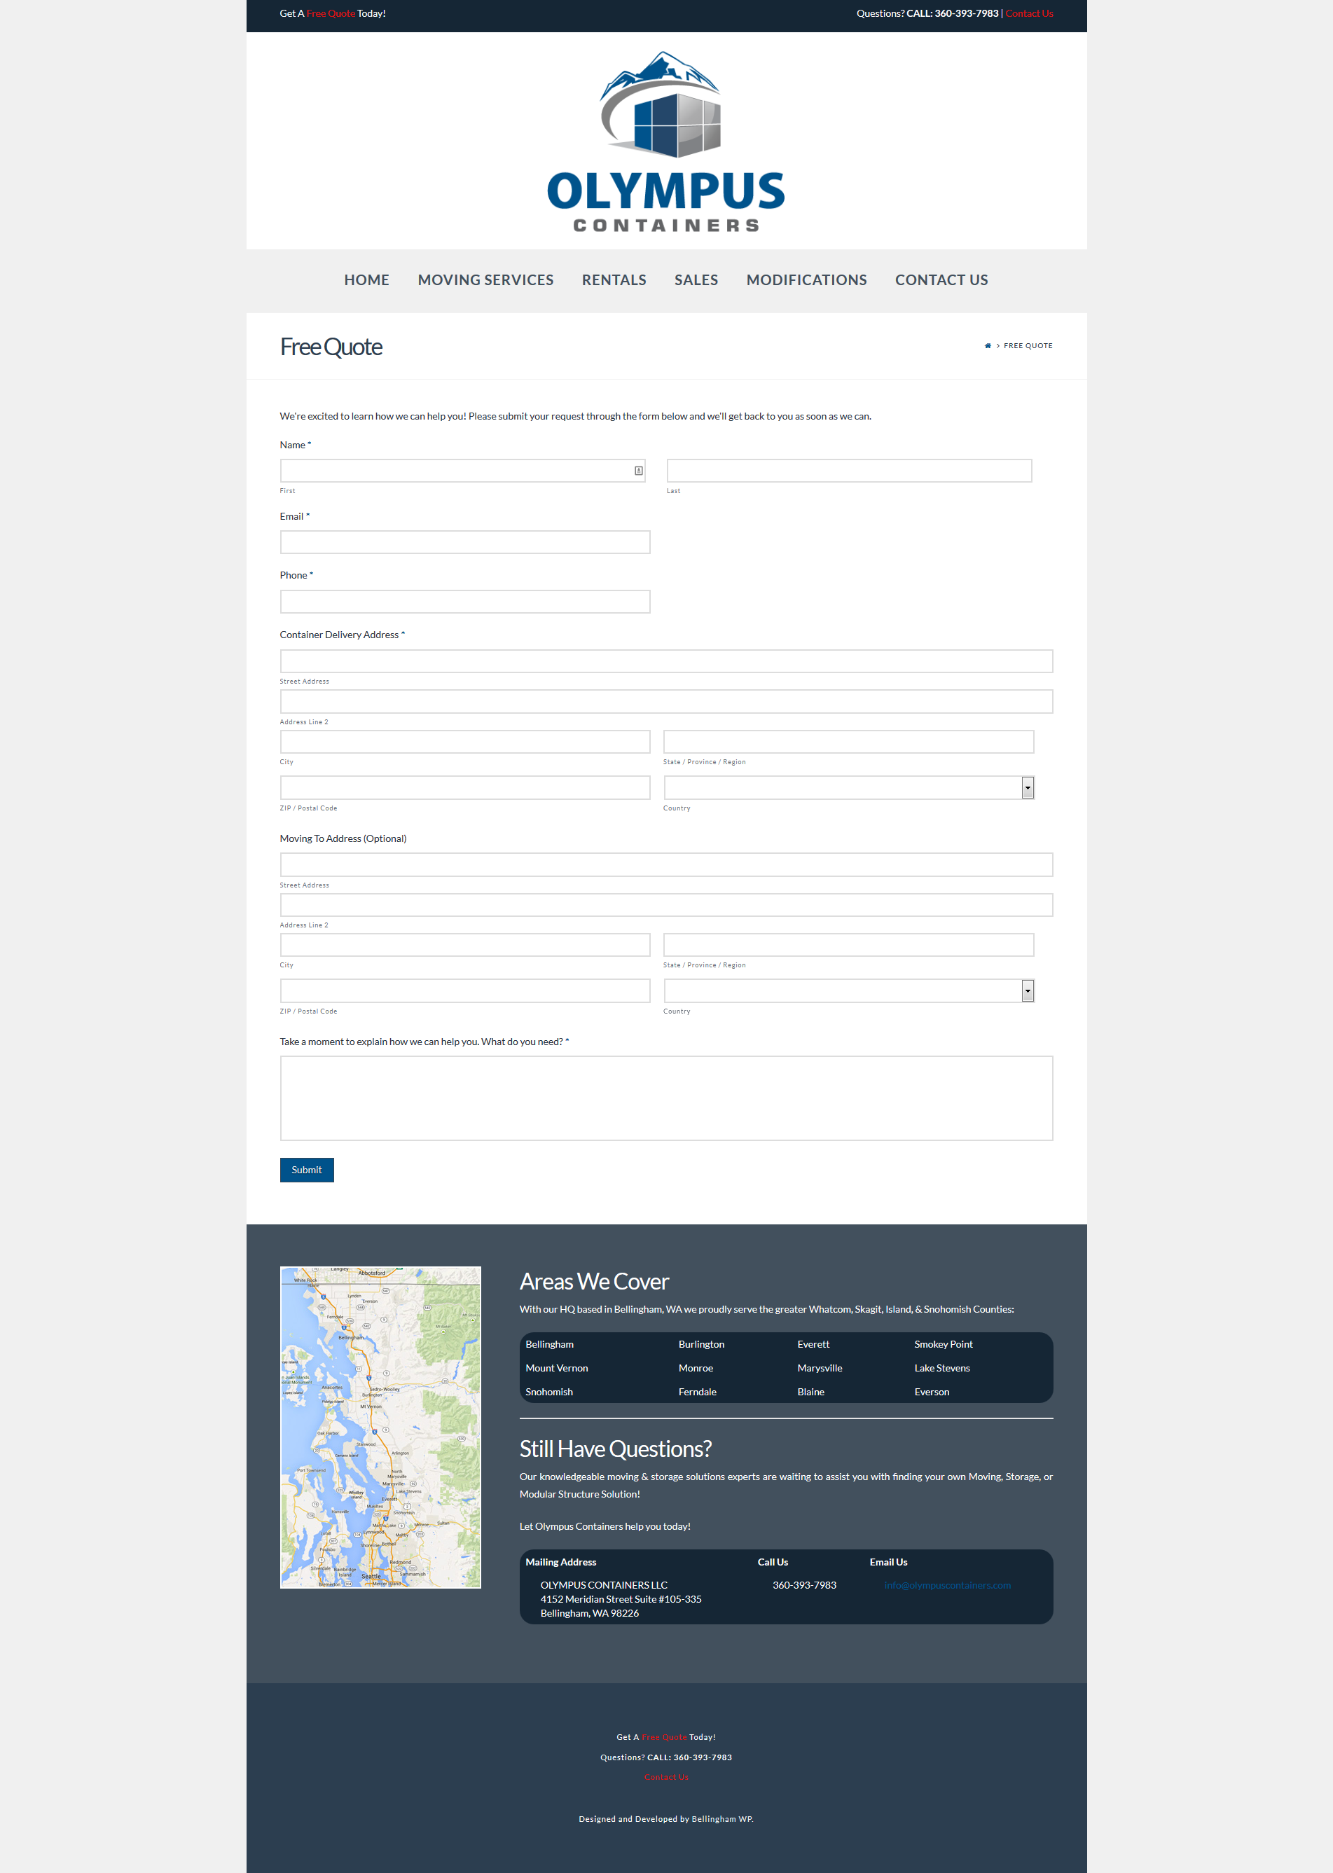Submit the free quote form

(307, 1170)
